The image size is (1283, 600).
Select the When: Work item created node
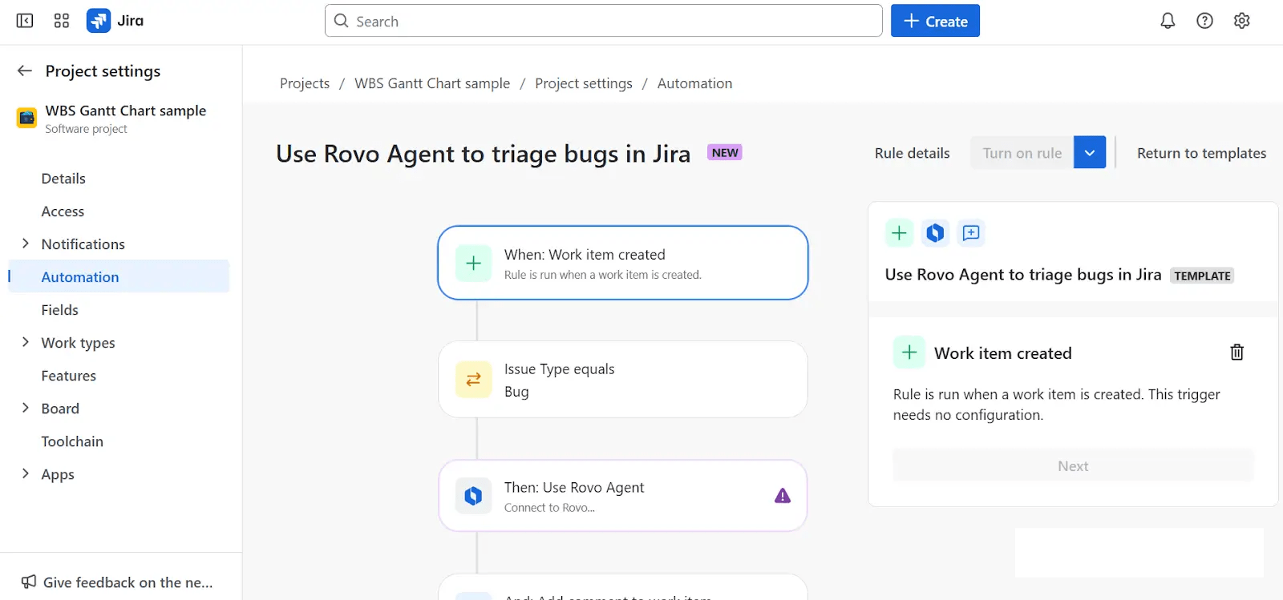pos(623,263)
